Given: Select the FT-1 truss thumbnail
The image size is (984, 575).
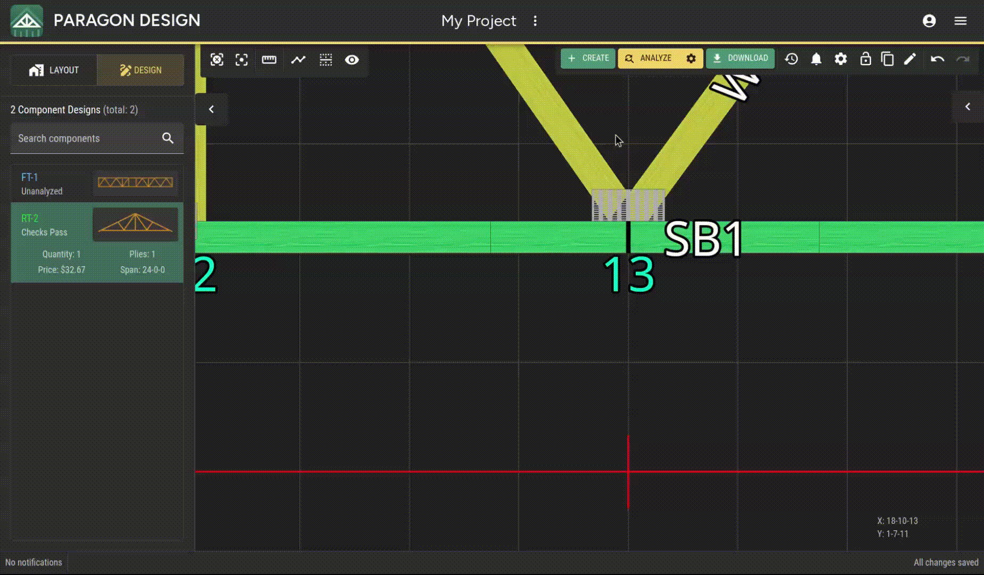Looking at the screenshot, I should (x=135, y=183).
